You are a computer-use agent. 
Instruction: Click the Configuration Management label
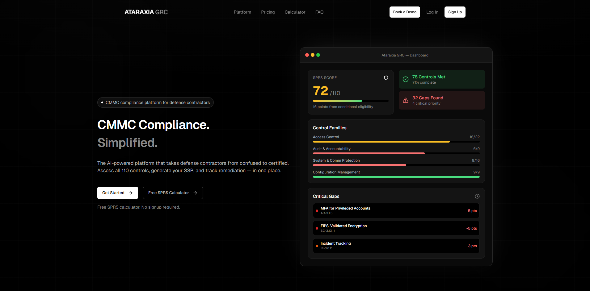click(336, 172)
